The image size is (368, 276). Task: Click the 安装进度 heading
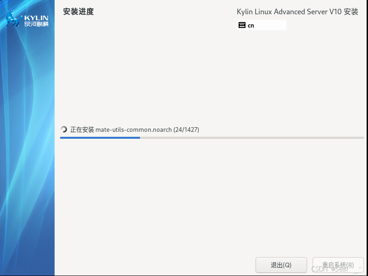coord(78,11)
